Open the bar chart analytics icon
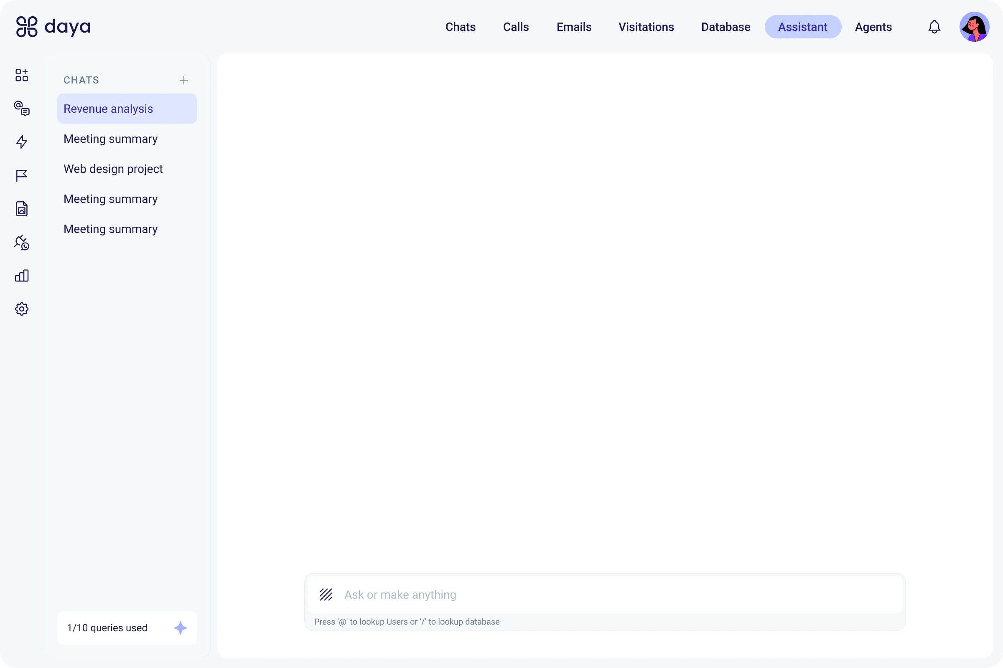Screen dimensions: 1003x668 coord(22,276)
